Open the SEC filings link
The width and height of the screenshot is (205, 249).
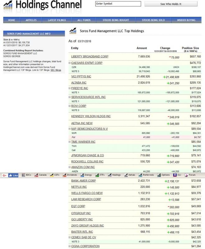click(x=56, y=70)
